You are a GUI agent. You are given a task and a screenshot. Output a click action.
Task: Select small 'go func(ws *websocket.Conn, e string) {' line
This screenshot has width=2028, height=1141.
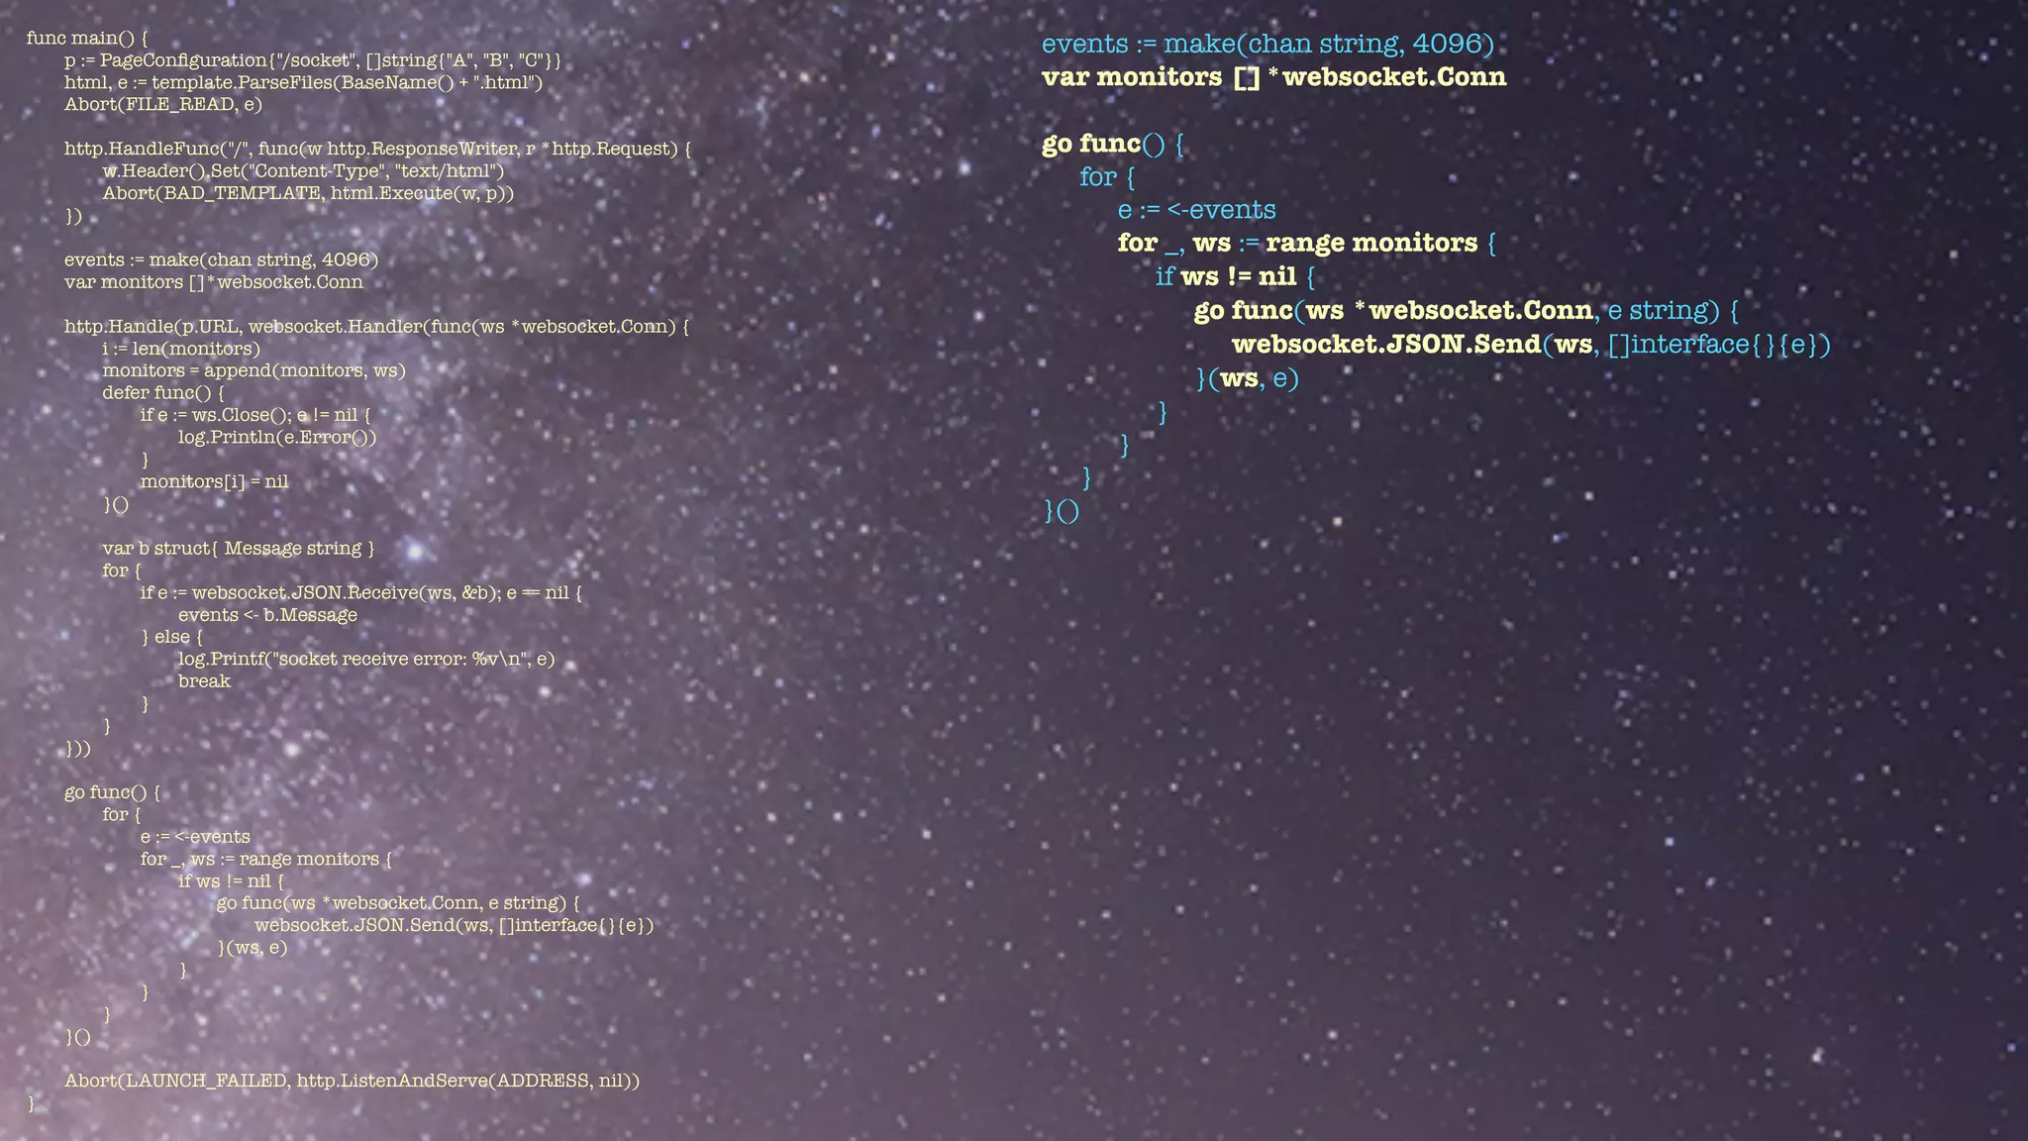point(398,903)
